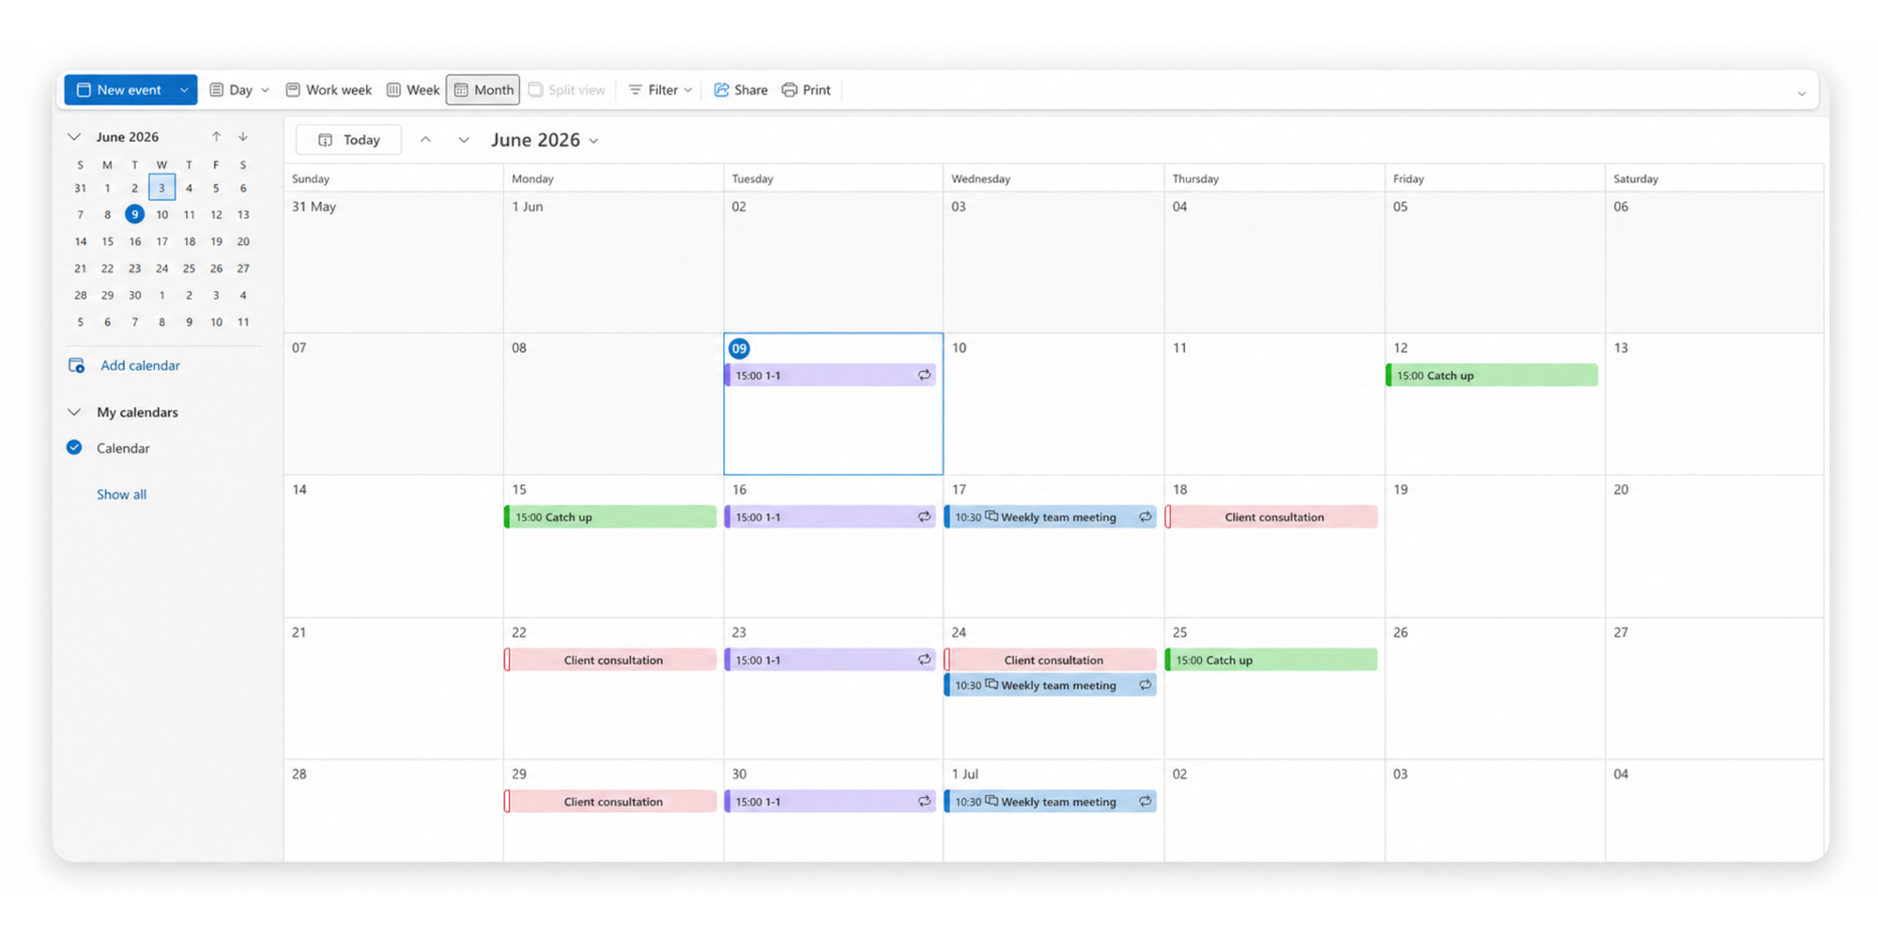This screenshot has width=1878, height=939.
Task: Go to previous month in main calendar
Action: pos(425,140)
